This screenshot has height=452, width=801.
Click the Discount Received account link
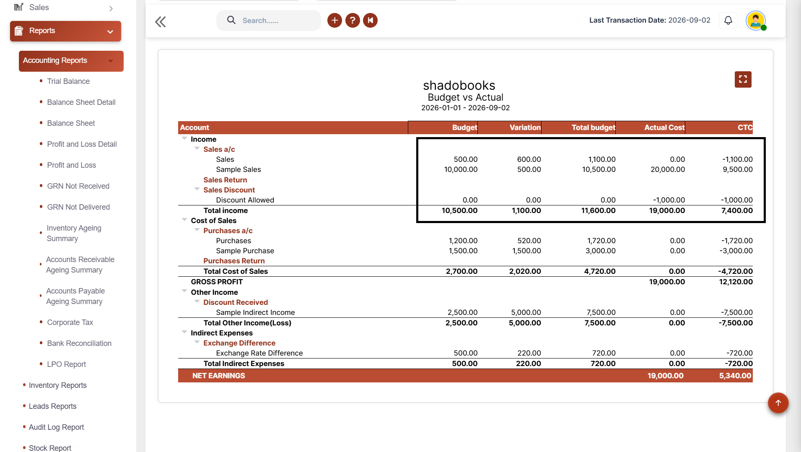pos(236,302)
